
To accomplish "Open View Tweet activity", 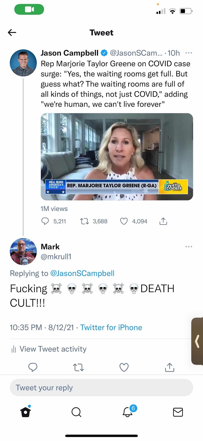I will pos(49,349).
